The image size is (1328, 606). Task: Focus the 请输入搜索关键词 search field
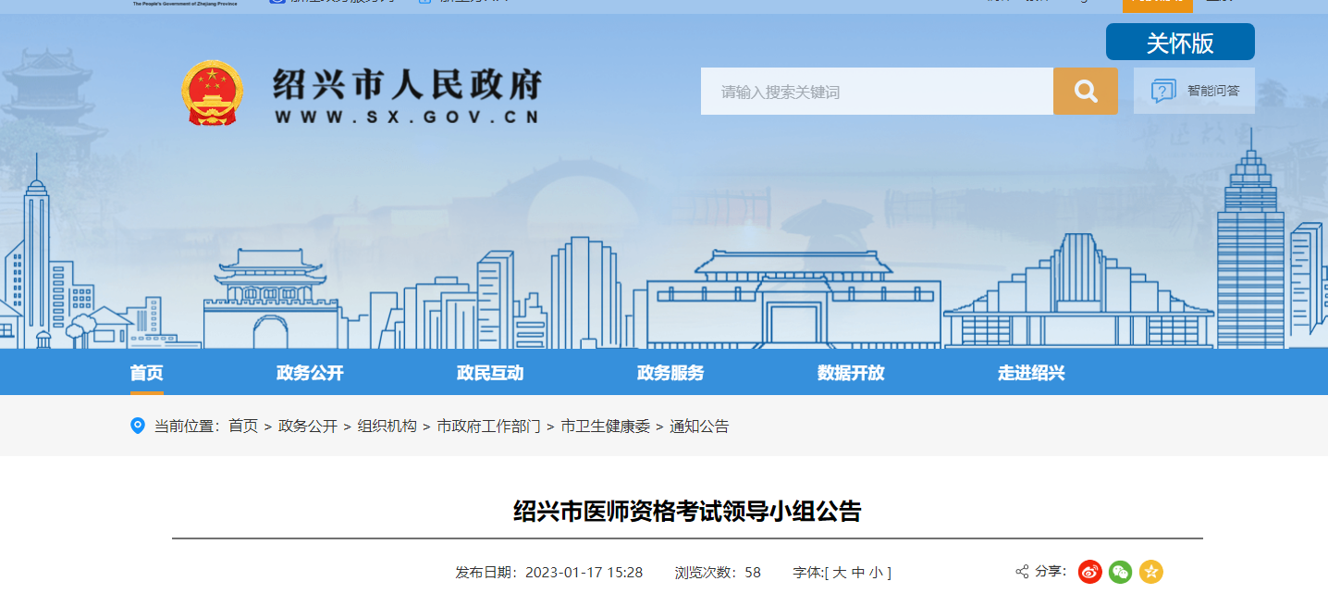pyautogui.click(x=877, y=91)
